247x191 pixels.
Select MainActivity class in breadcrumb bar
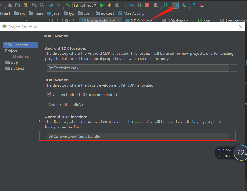point(131,13)
